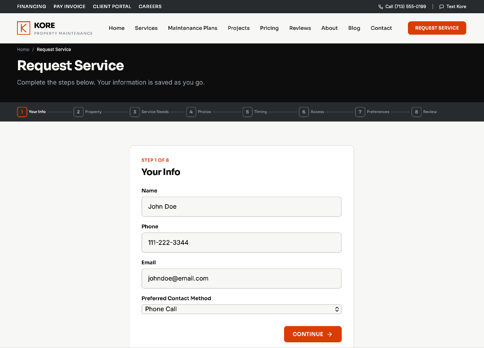Go to Maintenance Plans page
Screen dimensions: 484x348
click(x=193, y=28)
